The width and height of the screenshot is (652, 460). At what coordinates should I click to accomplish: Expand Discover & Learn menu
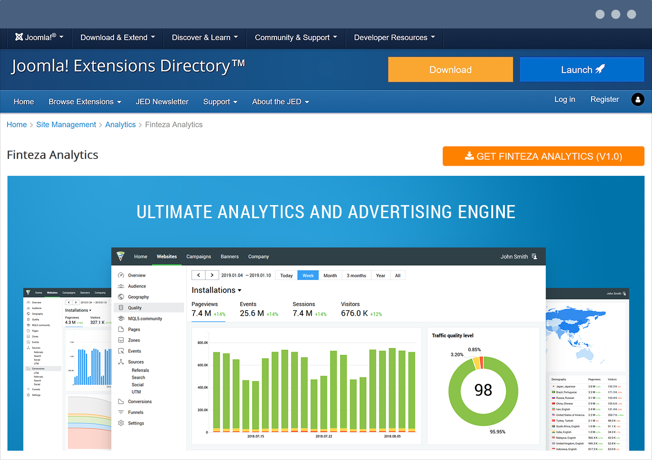[x=205, y=38]
